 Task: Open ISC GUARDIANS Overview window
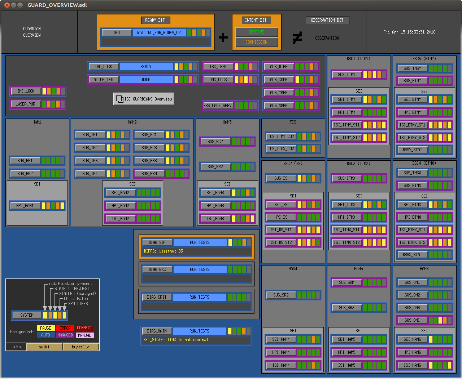point(144,99)
